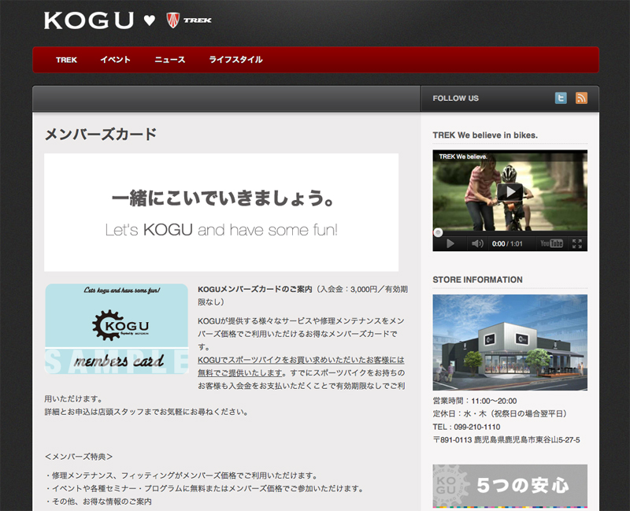Image resolution: width=630 pixels, height=511 pixels.
Task: Click the FOLLOW US label
Action: point(456,98)
